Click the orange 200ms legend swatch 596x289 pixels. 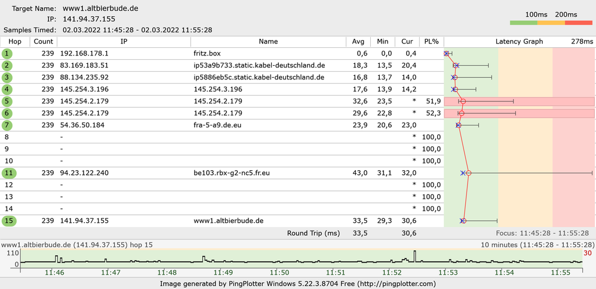pyautogui.click(x=551, y=23)
